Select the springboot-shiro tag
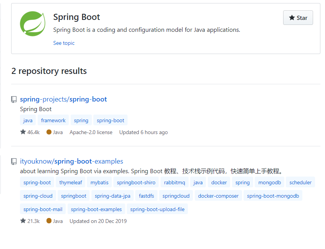Image resolution: width=325 pixels, height=249 pixels. [136, 182]
